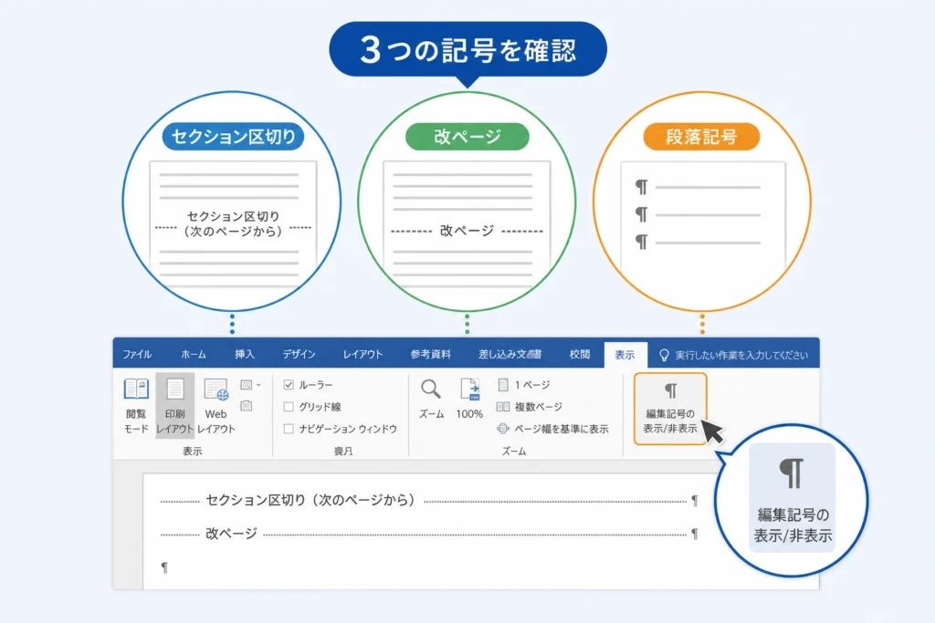Click paragraph mark ending the セクション区切り line
The width and height of the screenshot is (935, 623).
(x=695, y=500)
